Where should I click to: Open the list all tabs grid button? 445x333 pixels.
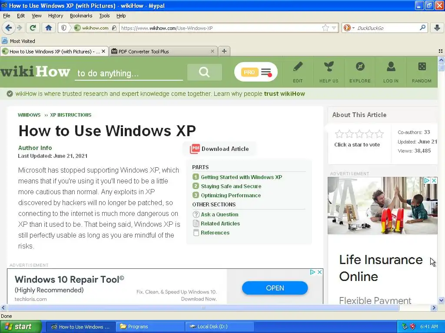[441, 51]
